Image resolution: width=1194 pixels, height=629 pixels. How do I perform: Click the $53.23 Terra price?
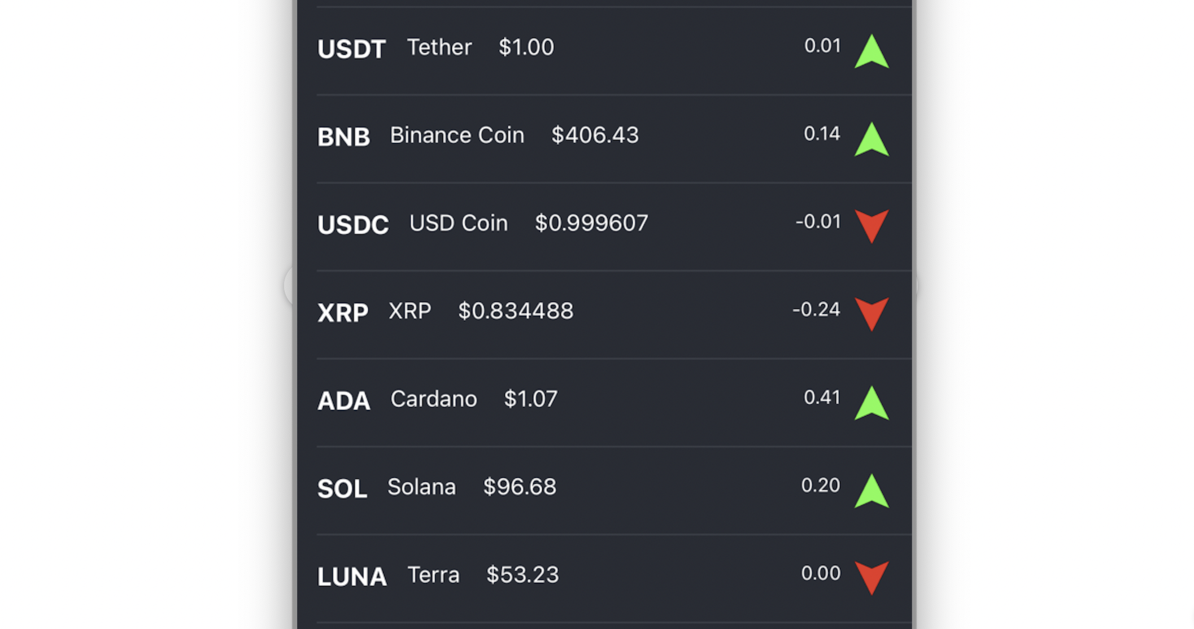coord(522,575)
